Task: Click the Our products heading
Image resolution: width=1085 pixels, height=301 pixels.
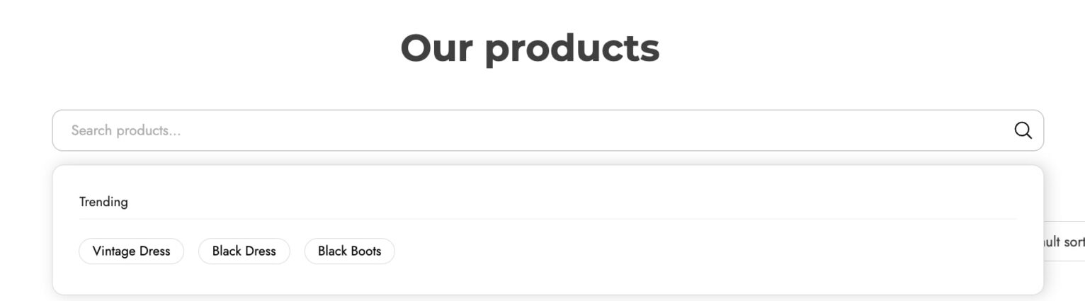Action: [x=530, y=48]
